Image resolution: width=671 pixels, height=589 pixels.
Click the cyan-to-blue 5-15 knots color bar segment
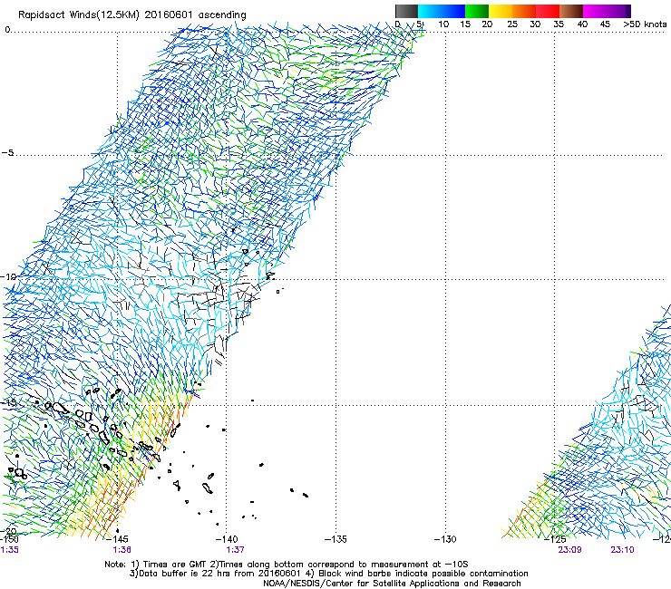click(442, 11)
